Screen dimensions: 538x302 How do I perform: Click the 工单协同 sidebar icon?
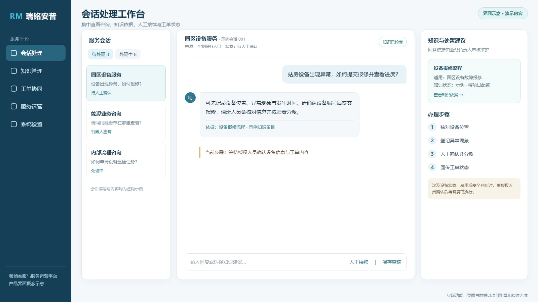pos(14,89)
